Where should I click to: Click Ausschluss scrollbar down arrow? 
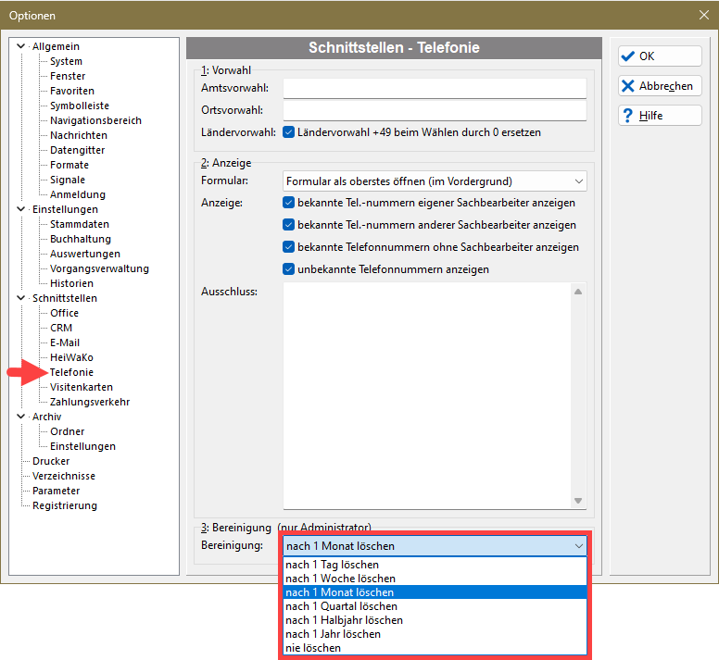[578, 501]
